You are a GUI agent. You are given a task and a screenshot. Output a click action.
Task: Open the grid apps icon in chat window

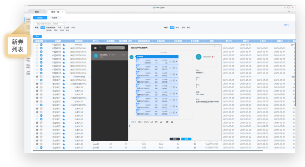coord(95,48)
